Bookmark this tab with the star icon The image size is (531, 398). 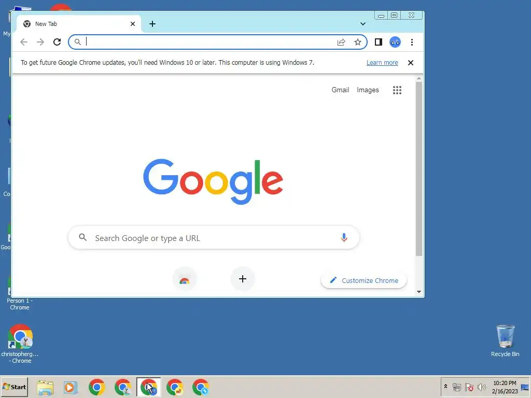(358, 42)
